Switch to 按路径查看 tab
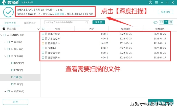The width and height of the screenshot is (177, 108). click(30, 23)
